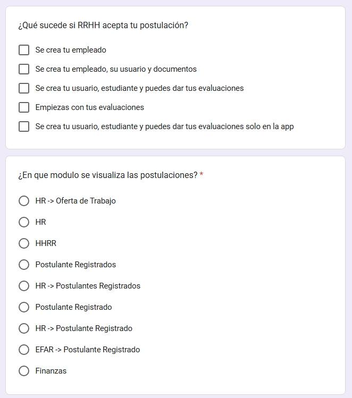Enable checkbox for evaluaciones option without "solo en la app"

click(24, 88)
